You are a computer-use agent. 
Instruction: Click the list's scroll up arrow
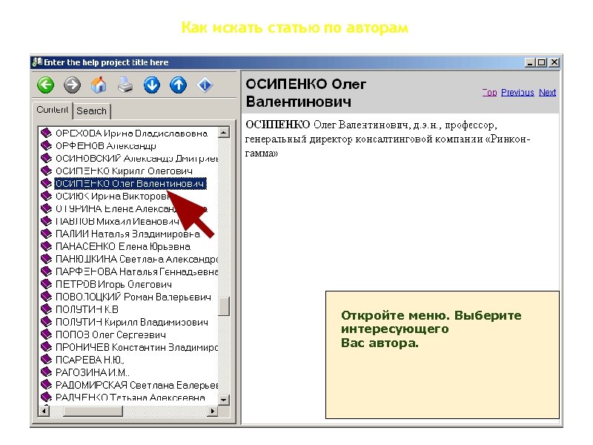(224, 133)
